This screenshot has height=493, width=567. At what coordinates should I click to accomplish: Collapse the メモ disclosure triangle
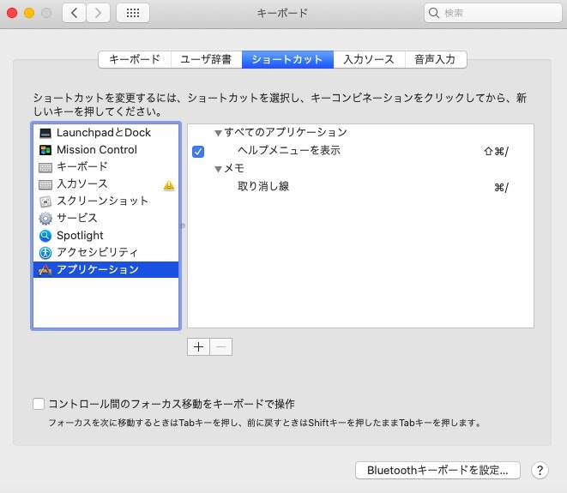[x=218, y=169]
